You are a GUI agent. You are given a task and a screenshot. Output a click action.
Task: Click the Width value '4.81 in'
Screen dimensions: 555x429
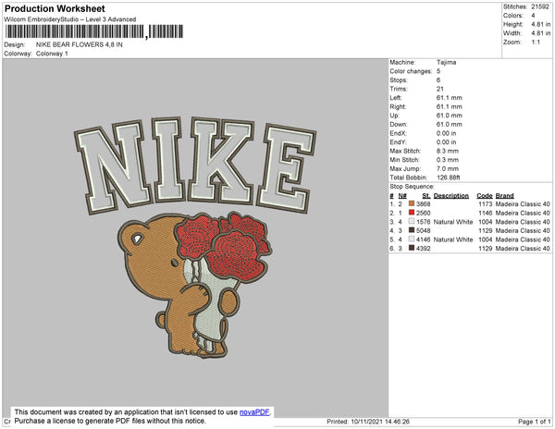coord(541,33)
